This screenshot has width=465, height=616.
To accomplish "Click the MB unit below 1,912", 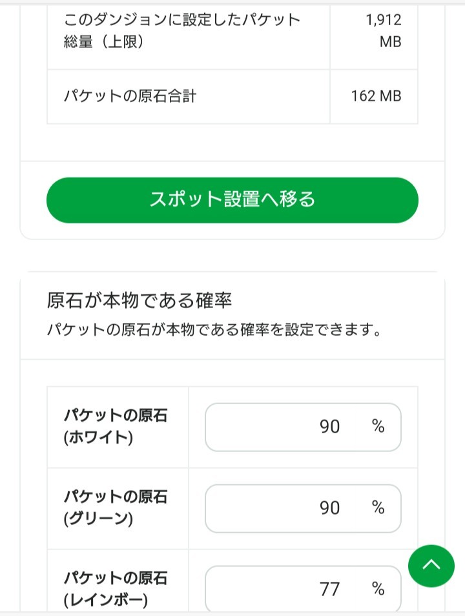I will [390, 42].
